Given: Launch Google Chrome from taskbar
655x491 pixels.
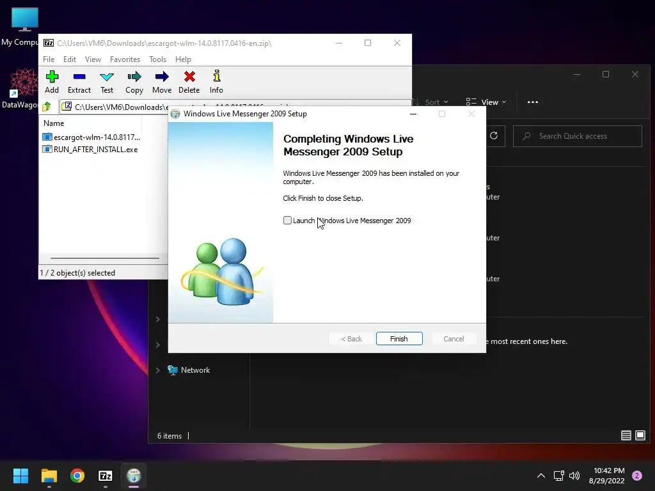Looking at the screenshot, I should (x=77, y=476).
